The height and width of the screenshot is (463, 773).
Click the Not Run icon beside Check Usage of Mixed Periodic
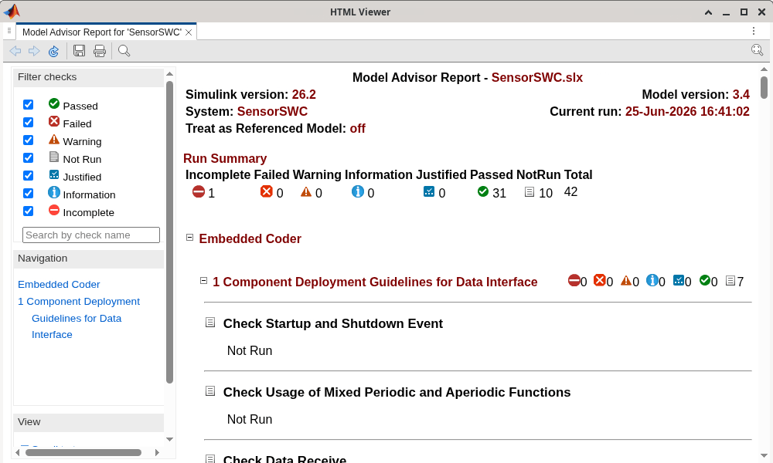210,391
